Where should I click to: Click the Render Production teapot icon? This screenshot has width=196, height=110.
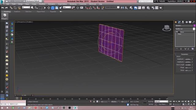161,8
